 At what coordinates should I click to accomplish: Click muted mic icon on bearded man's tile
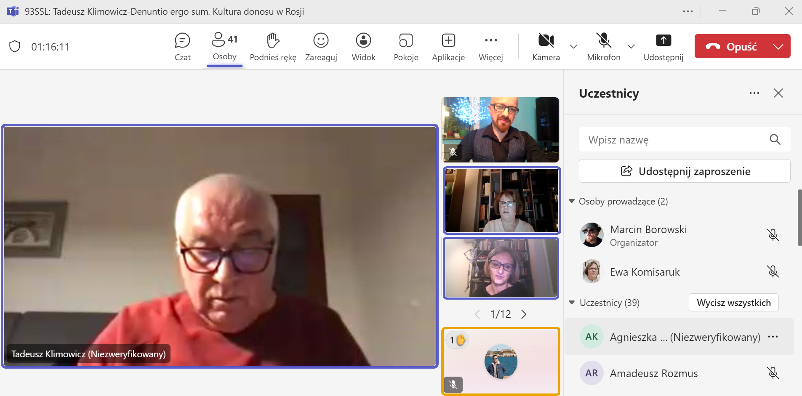point(453,152)
